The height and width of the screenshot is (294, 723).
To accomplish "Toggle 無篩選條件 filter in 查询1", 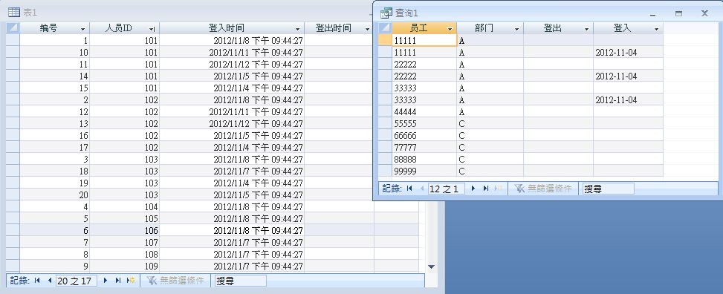I will point(543,189).
